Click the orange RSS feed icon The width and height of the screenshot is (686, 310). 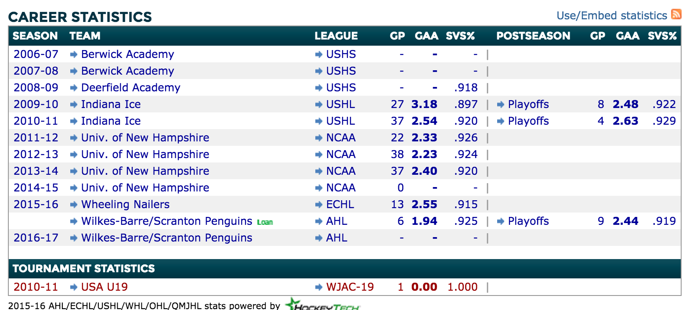(676, 14)
